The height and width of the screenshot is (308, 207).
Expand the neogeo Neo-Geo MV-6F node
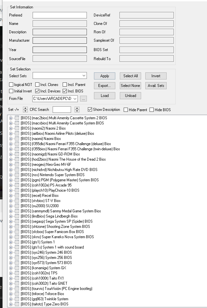point(11,165)
